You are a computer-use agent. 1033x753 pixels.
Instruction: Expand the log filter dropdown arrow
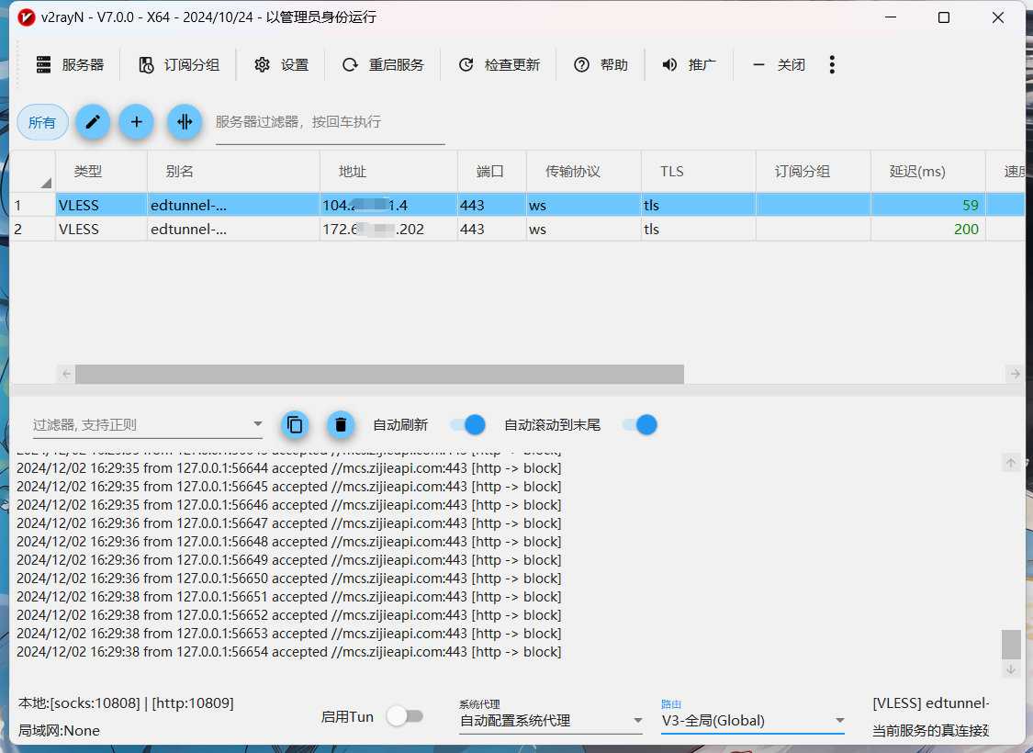tap(258, 424)
